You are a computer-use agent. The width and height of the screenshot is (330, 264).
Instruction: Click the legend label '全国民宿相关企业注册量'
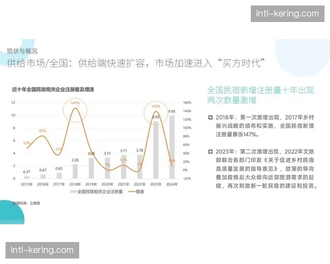[100, 191]
